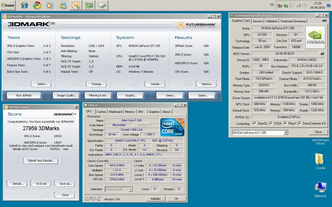
Task: Click the NVIDIA logo in GPU-Z
Action: tap(315, 38)
